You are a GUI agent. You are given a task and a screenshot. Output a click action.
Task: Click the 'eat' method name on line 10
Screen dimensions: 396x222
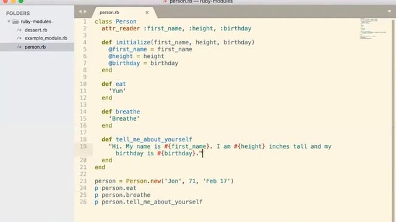121,84
